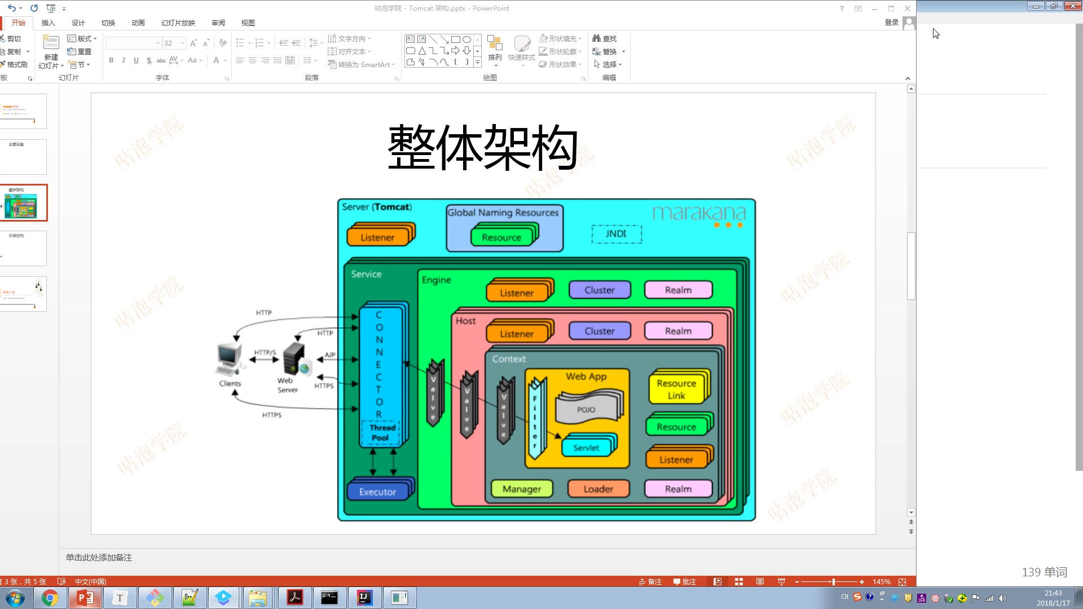
Task: Toggle Notes (备注) pane in status bar
Action: pos(650,582)
